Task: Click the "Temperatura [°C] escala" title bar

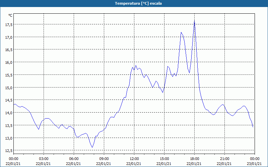Action: pos(134,3)
